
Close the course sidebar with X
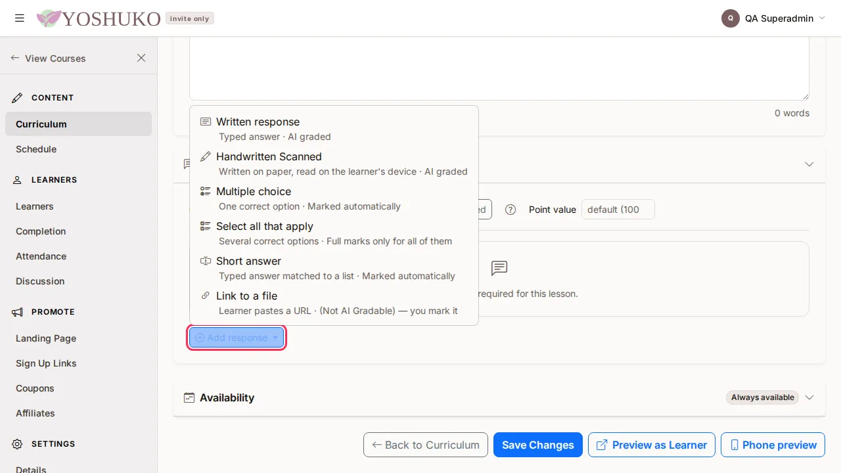pyautogui.click(x=141, y=58)
